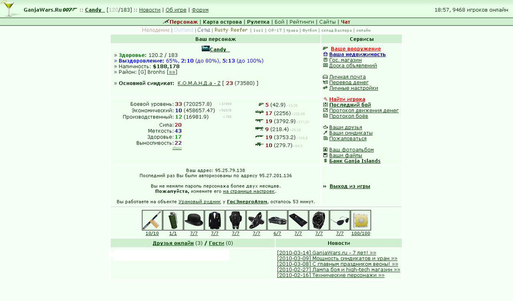Click the icon beside Ваш фотоальбом
The height and width of the screenshot is (301, 513).
coord(325,149)
